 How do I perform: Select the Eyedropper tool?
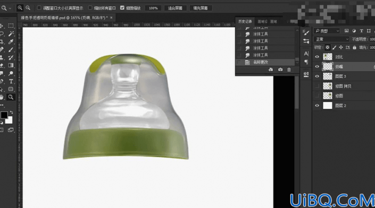(x=11, y=42)
